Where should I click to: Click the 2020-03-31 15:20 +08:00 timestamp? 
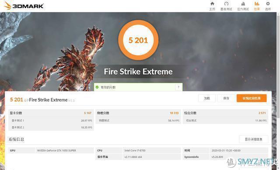226,150
